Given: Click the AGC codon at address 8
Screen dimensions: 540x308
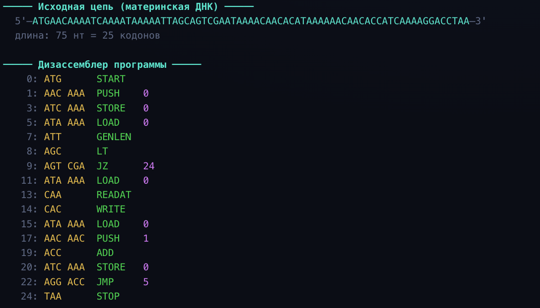Looking at the screenshot, I should coord(53,151).
